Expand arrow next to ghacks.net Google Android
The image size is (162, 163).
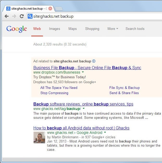(105, 132)
